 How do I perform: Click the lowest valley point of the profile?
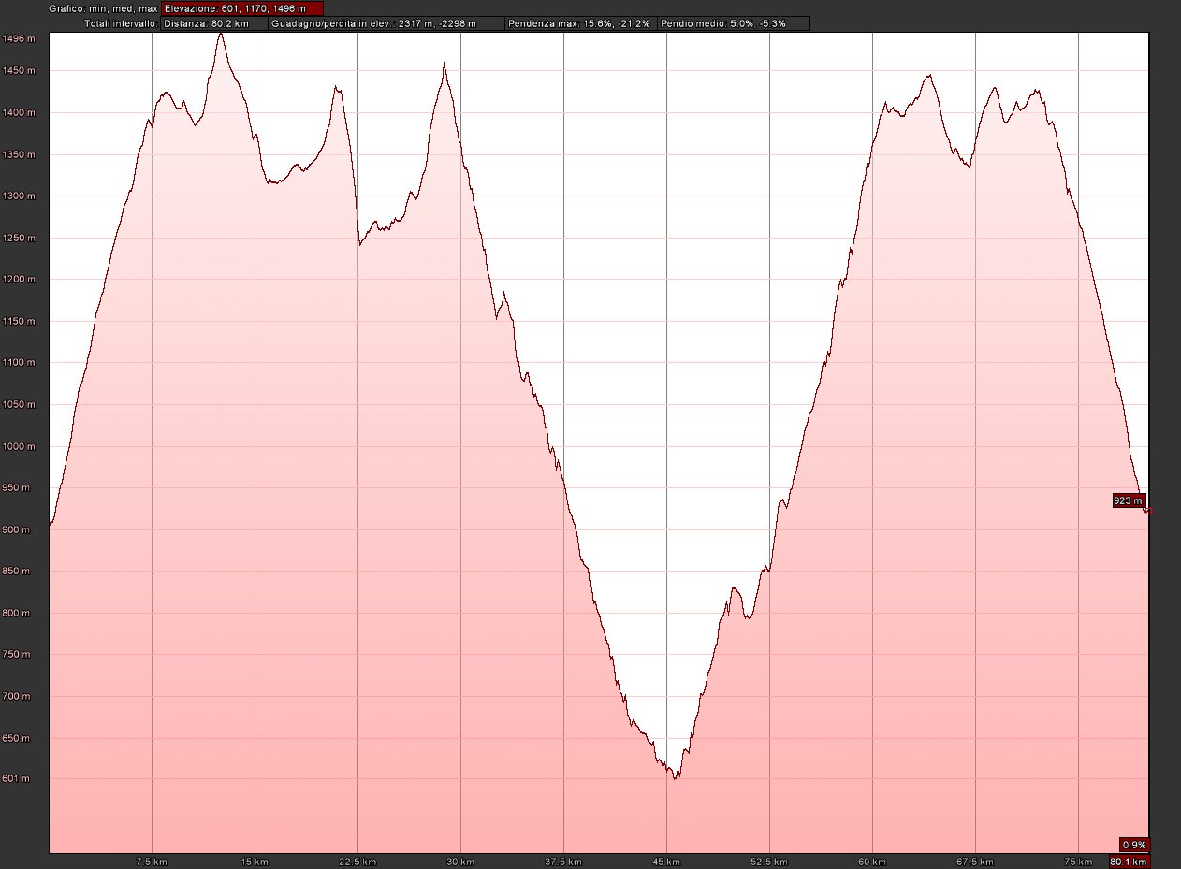(x=675, y=777)
